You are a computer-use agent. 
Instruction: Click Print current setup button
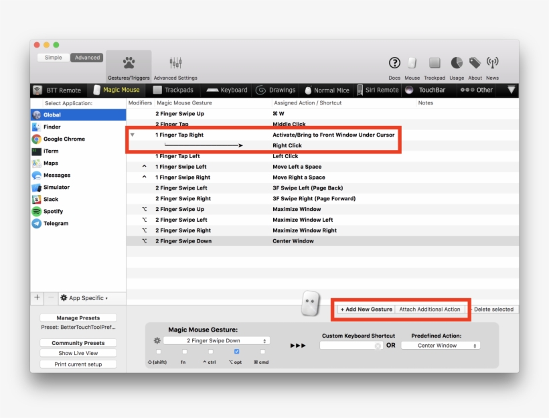tap(78, 364)
